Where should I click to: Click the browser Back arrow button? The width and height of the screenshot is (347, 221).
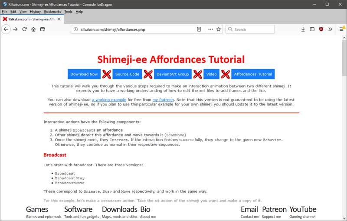tap(6, 29)
